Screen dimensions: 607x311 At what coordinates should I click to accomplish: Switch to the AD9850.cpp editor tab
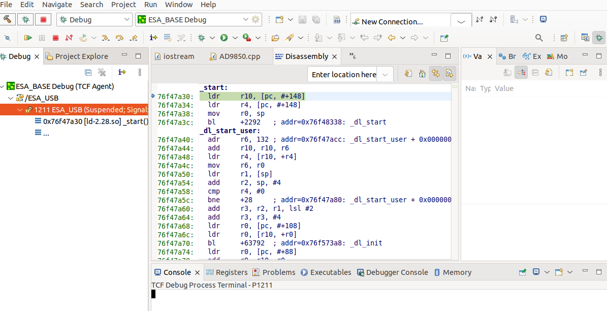point(235,56)
